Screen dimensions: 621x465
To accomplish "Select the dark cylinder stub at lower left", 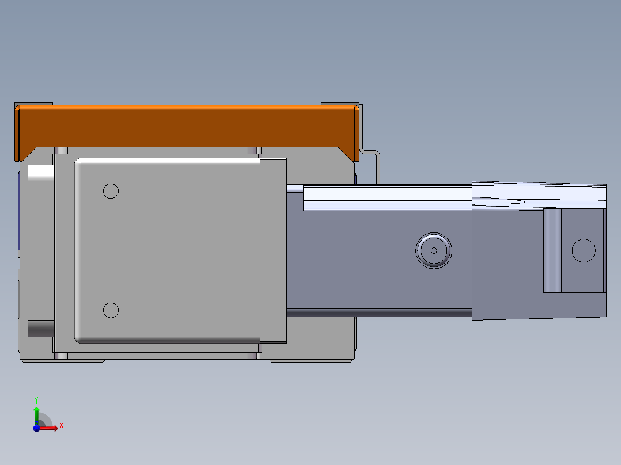I will coord(40,329).
